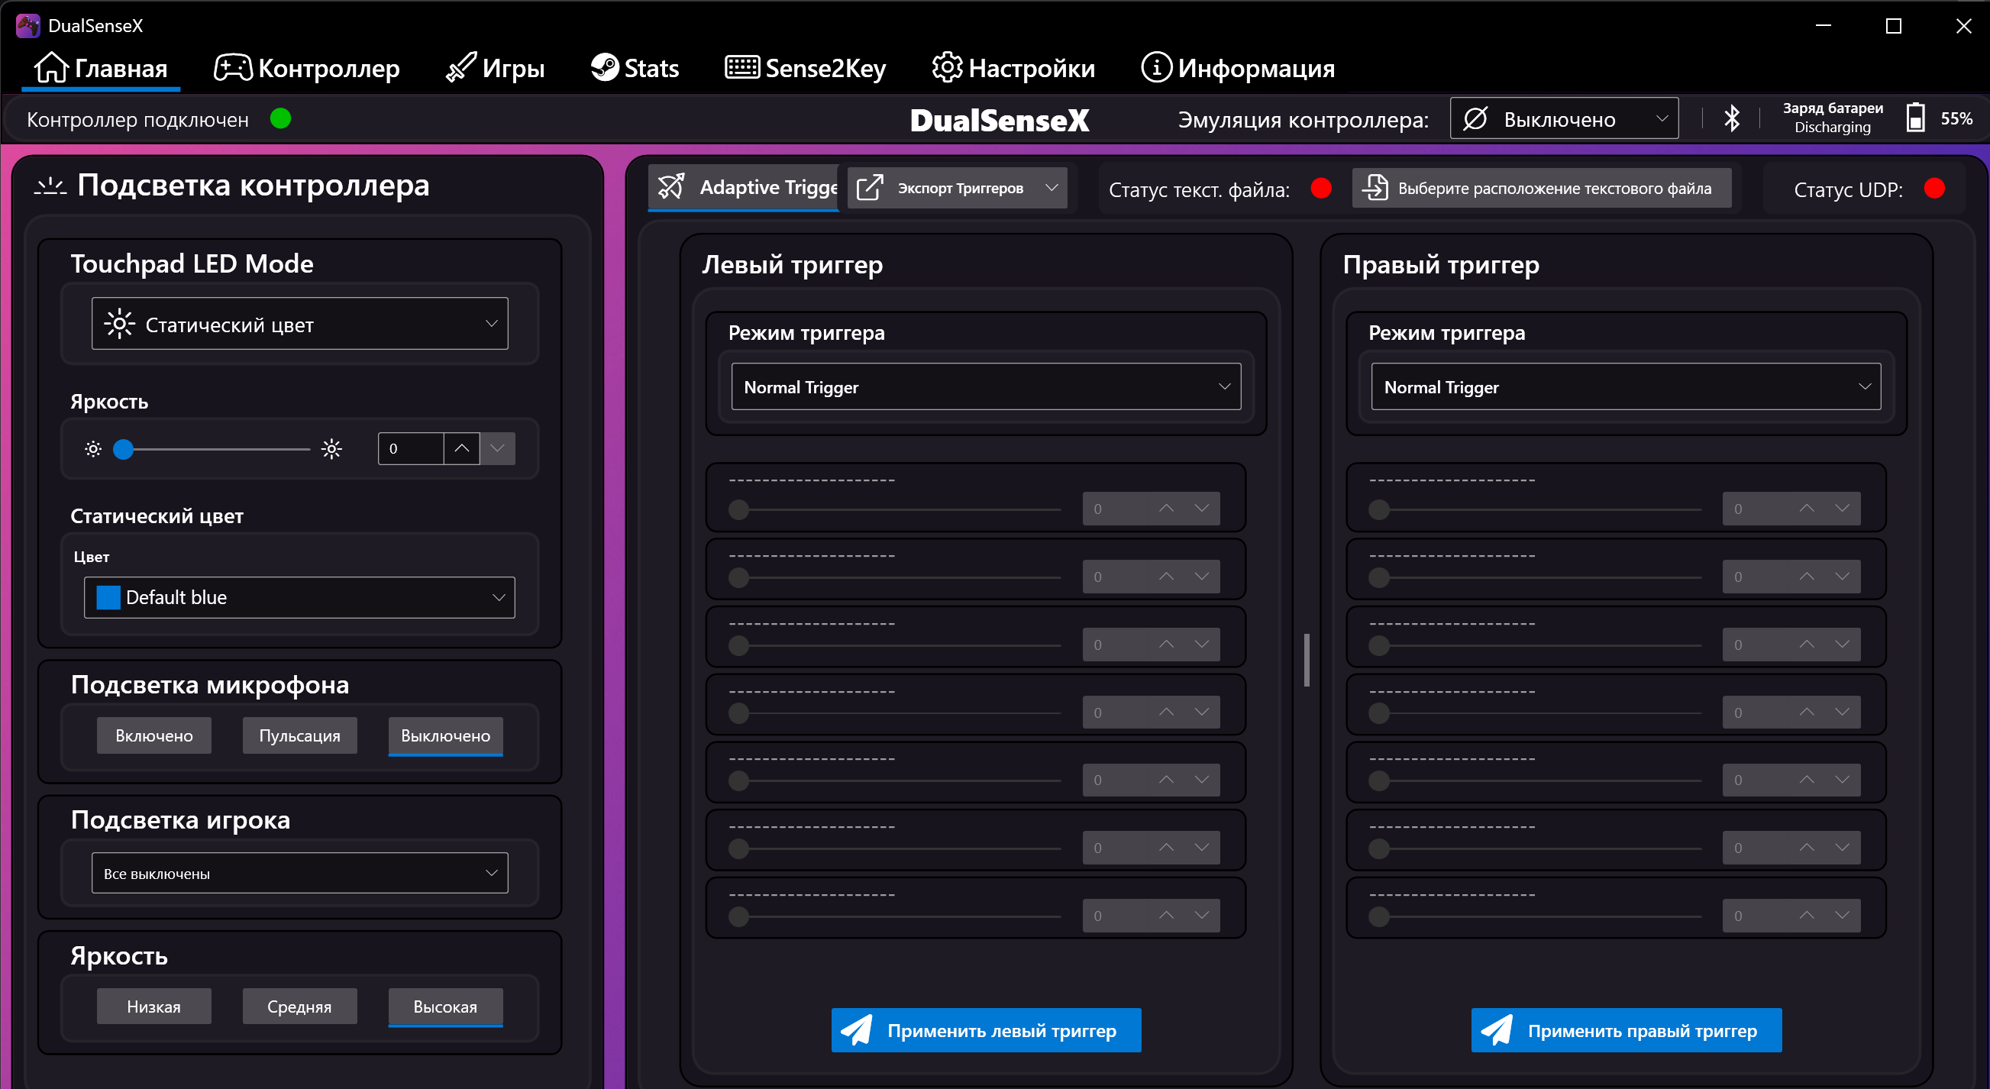This screenshot has width=1990, height=1089.
Task: Click the gear icon of Настройки
Action: point(947,67)
